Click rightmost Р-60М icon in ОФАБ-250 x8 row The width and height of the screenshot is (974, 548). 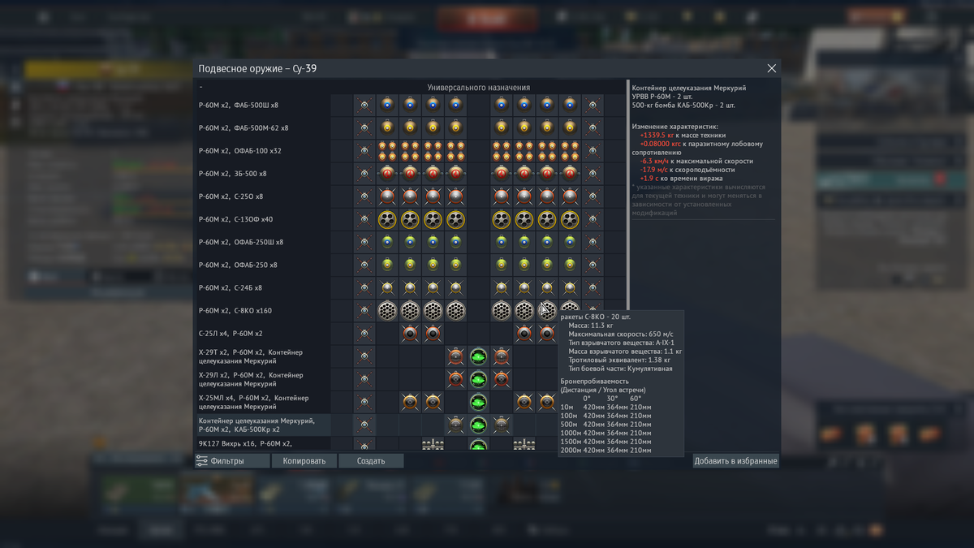[x=593, y=265]
